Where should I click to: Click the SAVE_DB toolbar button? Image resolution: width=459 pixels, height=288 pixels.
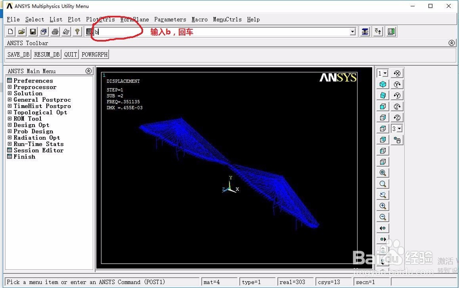coord(18,54)
